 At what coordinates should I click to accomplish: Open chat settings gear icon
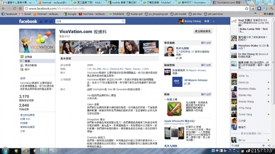click(x=263, y=145)
